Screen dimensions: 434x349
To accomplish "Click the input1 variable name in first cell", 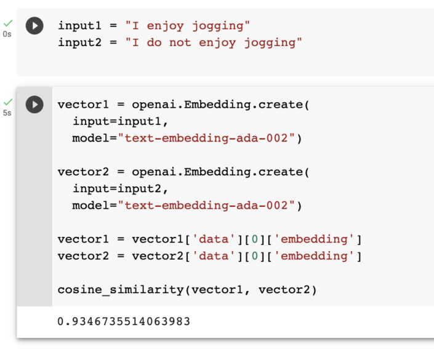I will [x=76, y=26].
